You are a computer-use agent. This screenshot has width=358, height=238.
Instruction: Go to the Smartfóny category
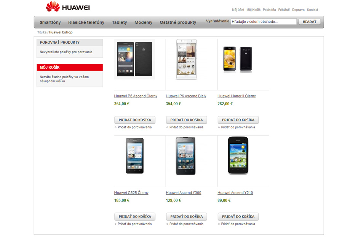[50, 22]
